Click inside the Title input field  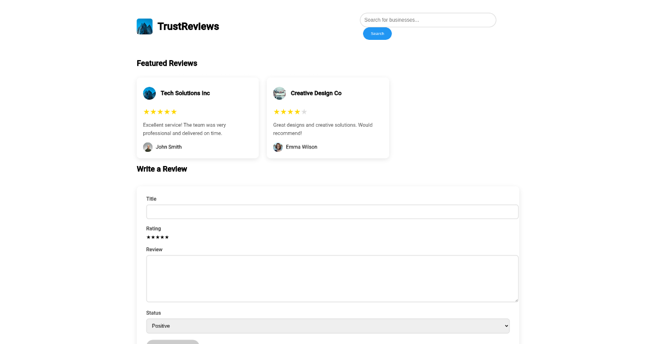(332, 211)
